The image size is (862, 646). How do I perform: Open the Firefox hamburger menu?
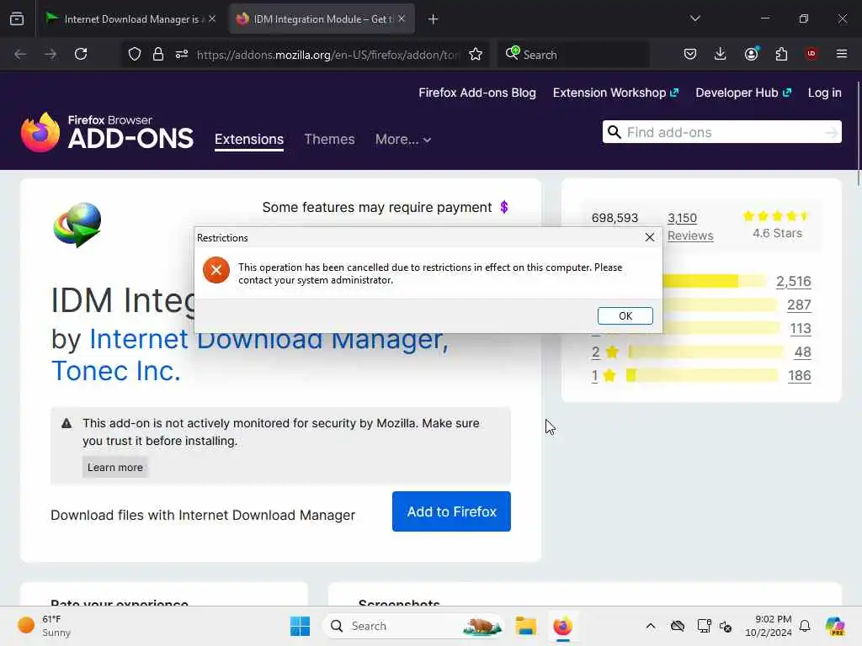(x=842, y=54)
